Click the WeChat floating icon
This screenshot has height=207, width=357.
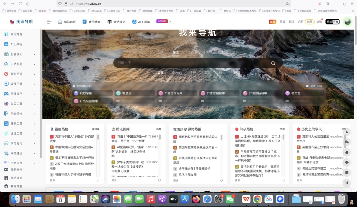point(347,142)
